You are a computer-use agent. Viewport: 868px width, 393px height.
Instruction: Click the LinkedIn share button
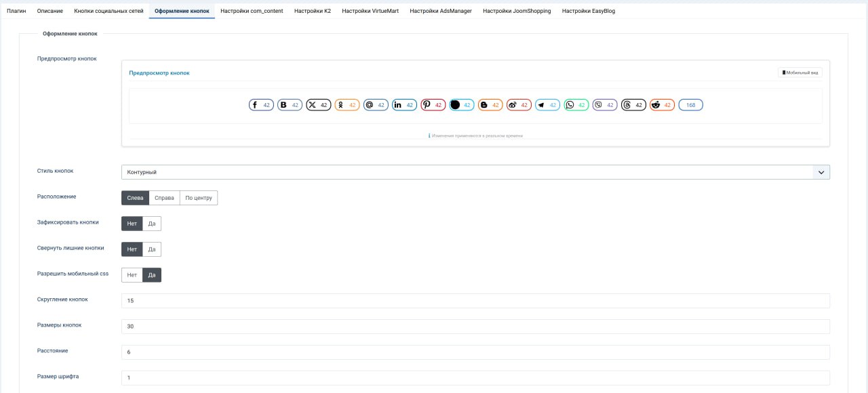[404, 105]
